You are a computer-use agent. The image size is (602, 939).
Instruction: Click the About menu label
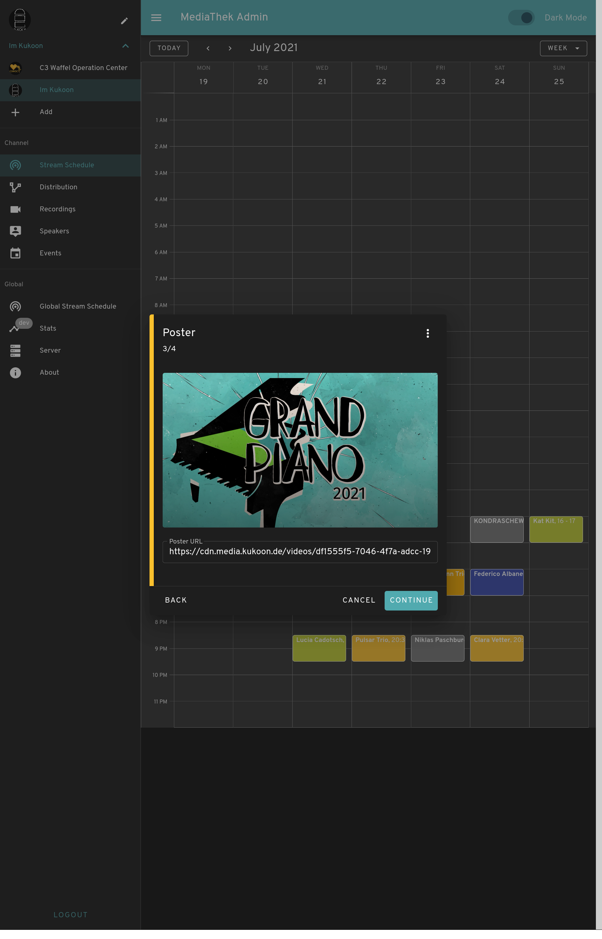[x=49, y=372]
